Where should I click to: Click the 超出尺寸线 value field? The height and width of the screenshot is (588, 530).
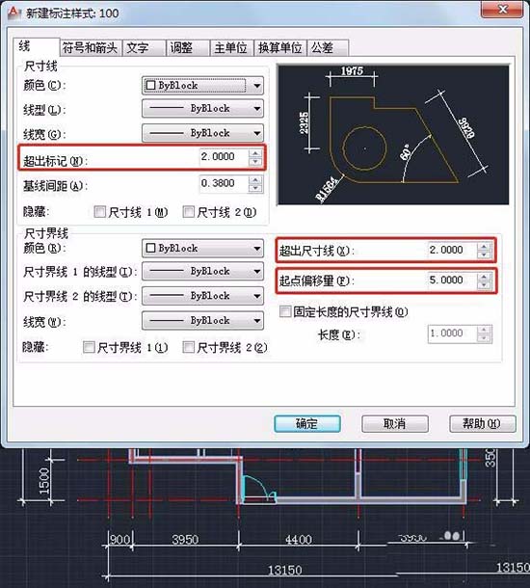tap(452, 250)
